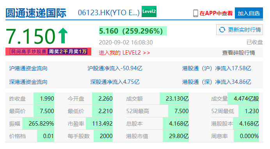Open 进入我的 LEVEL2 >> link

tap(124, 53)
